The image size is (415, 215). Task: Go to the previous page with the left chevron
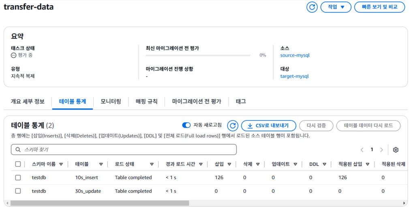pyautogui.click(x=362, y=150)
